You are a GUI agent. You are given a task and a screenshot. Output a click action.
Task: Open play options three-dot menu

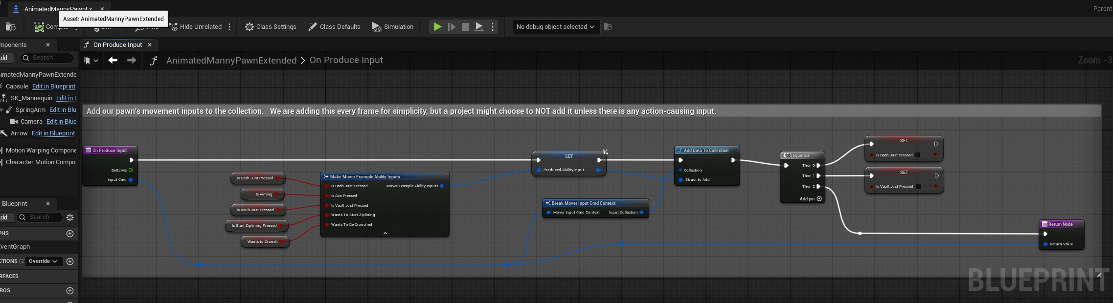tap(493, 27)
